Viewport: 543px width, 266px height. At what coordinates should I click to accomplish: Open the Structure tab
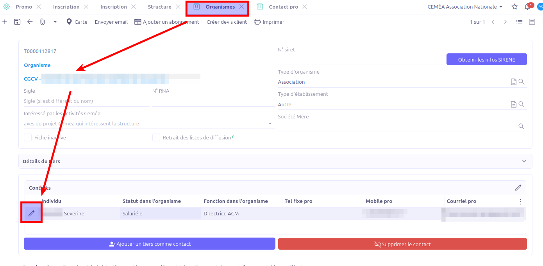click(x=159, y=7)
